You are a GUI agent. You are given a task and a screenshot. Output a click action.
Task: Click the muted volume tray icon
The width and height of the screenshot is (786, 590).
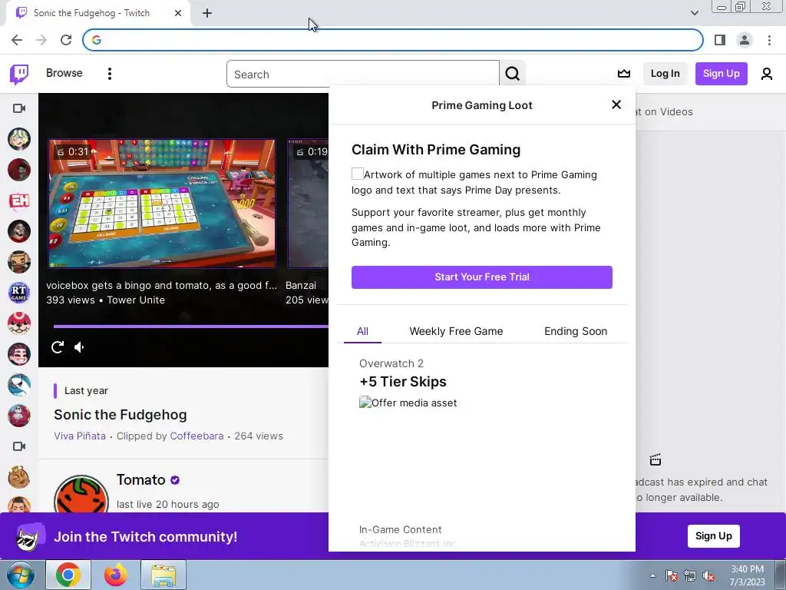coord(708,576)
